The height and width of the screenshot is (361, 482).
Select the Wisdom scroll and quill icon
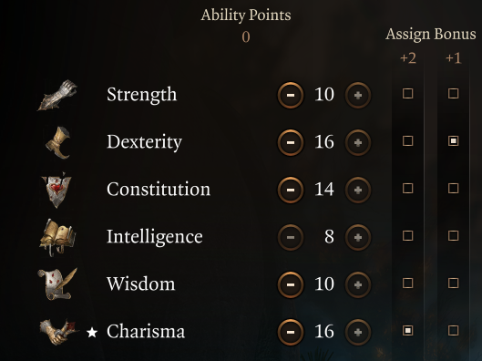click(x=57, y=284)
